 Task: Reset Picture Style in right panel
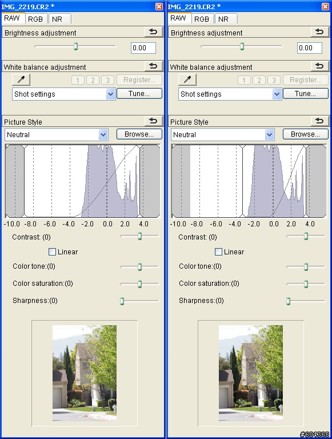coord(319,121)
